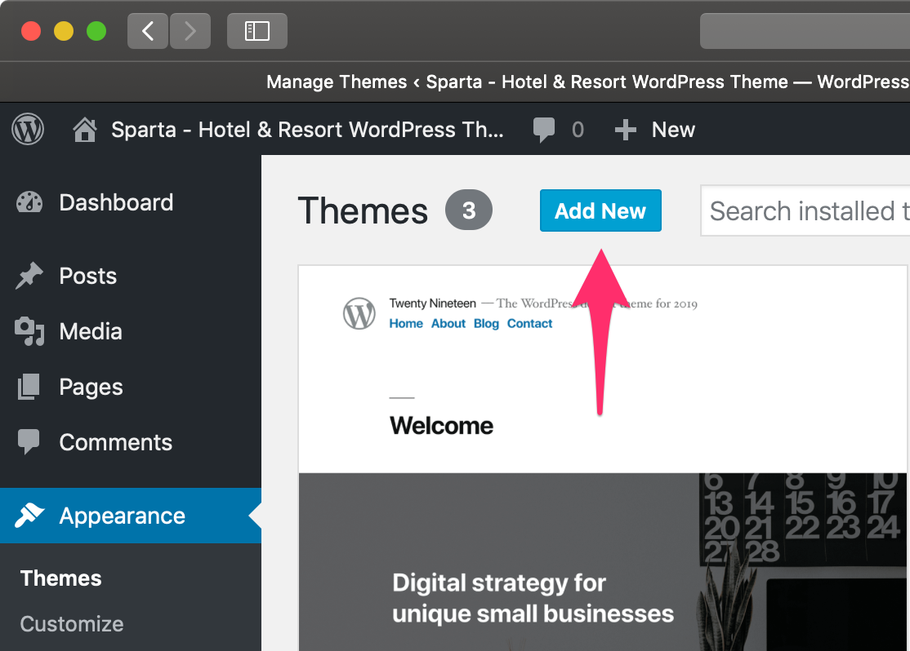
Task: Click the theme count badge 3
Action: point(469,210)
